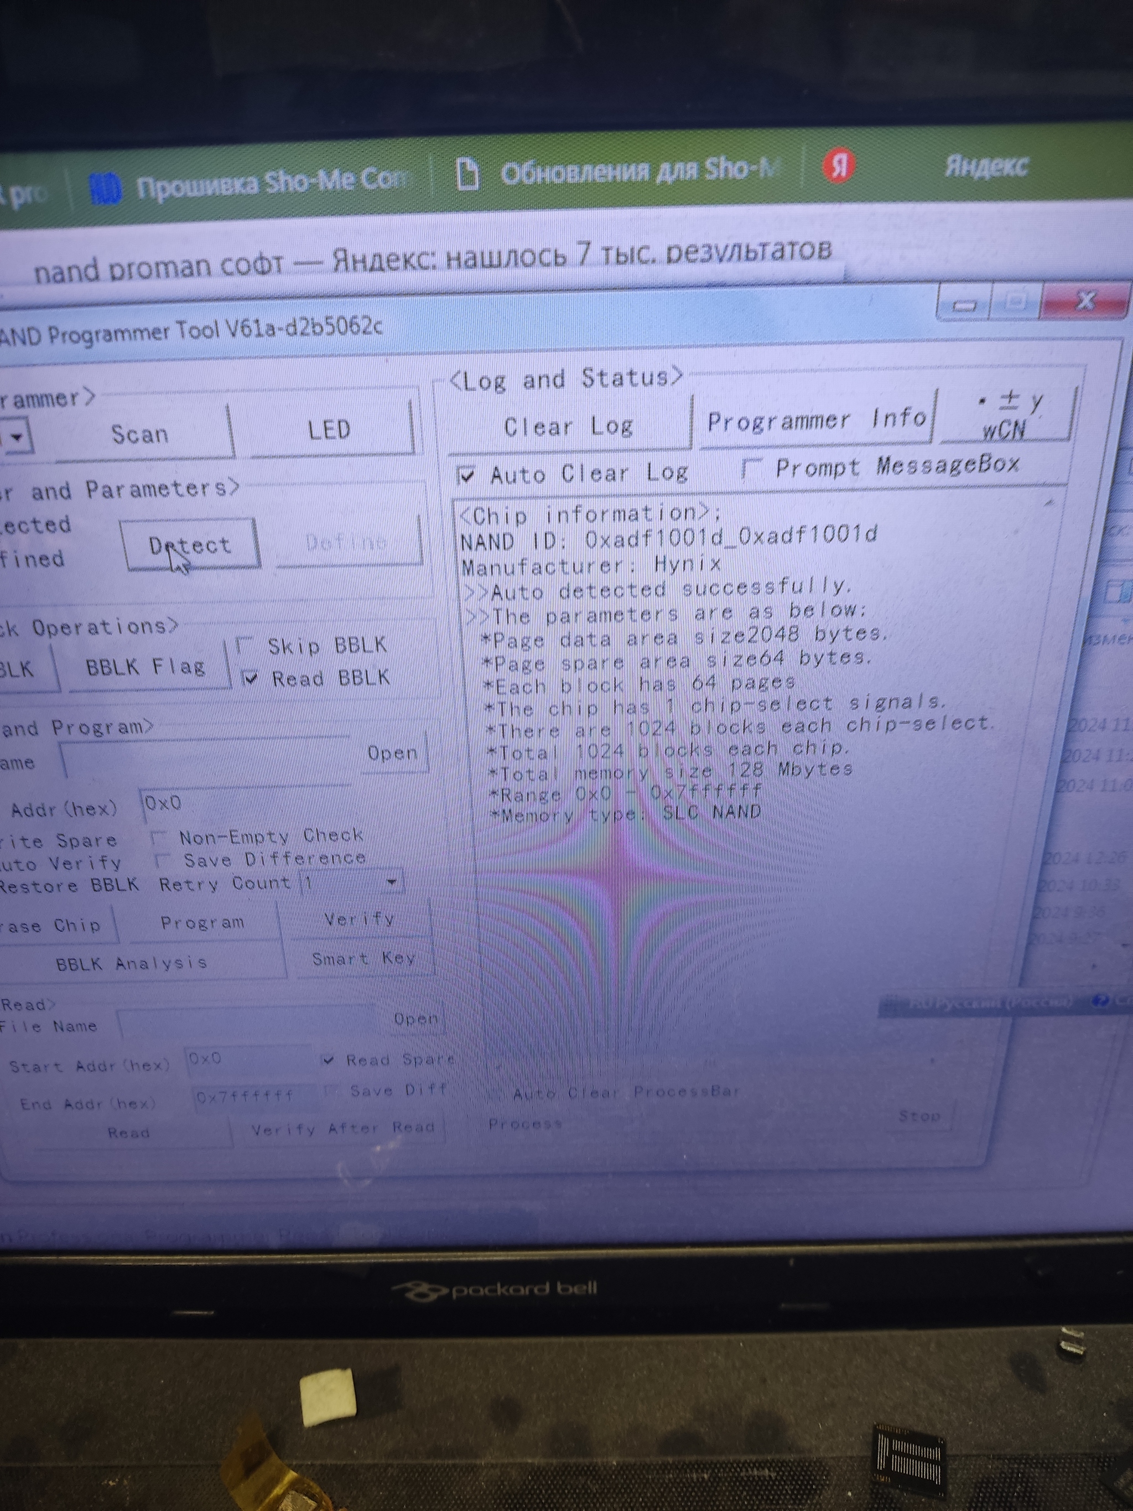The image size is (1133, 1511).
Task: Click the Detect button
Action: pos(190,545)
